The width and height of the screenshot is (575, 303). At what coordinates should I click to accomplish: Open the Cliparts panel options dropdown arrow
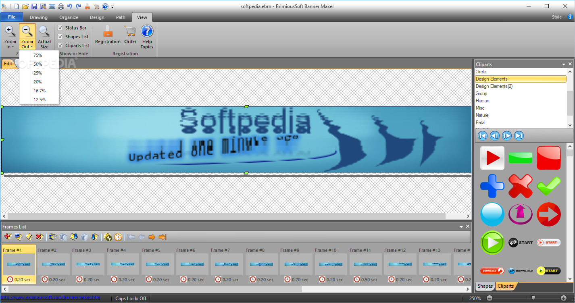[564, 64]
